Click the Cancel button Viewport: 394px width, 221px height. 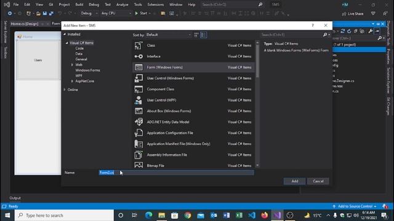pos(318,181)
